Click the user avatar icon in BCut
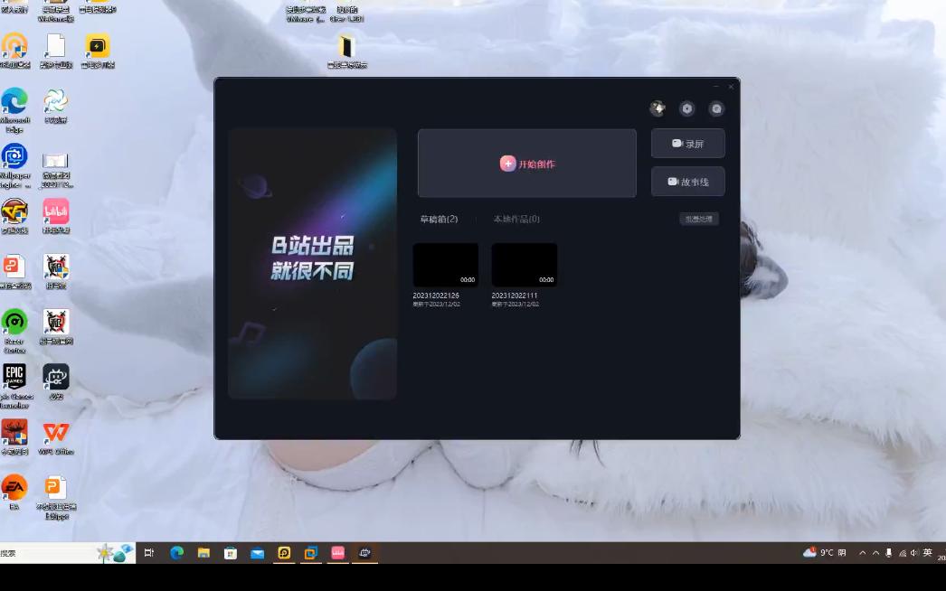The height and width of the screenshot is (591, 946). click(657, 108)
